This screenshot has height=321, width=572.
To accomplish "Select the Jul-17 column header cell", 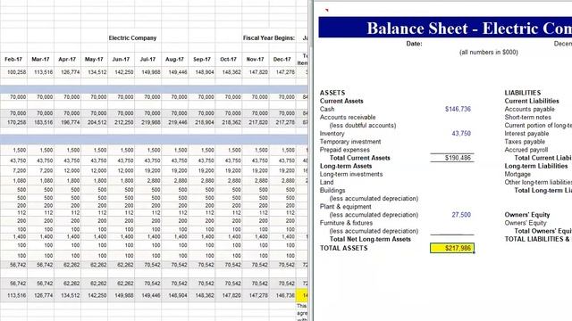I will [x=147, y=60].
